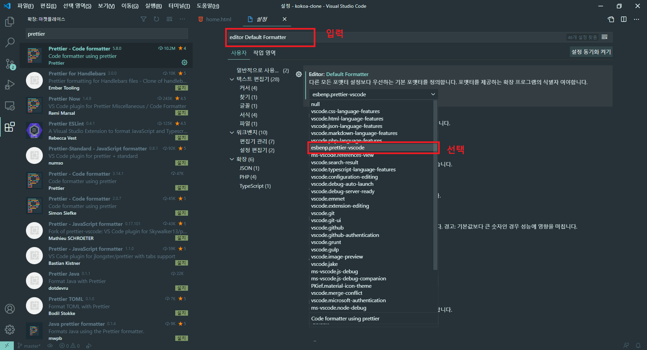Clear extensions search results icon
647x350 pixels.
(170, 19)
